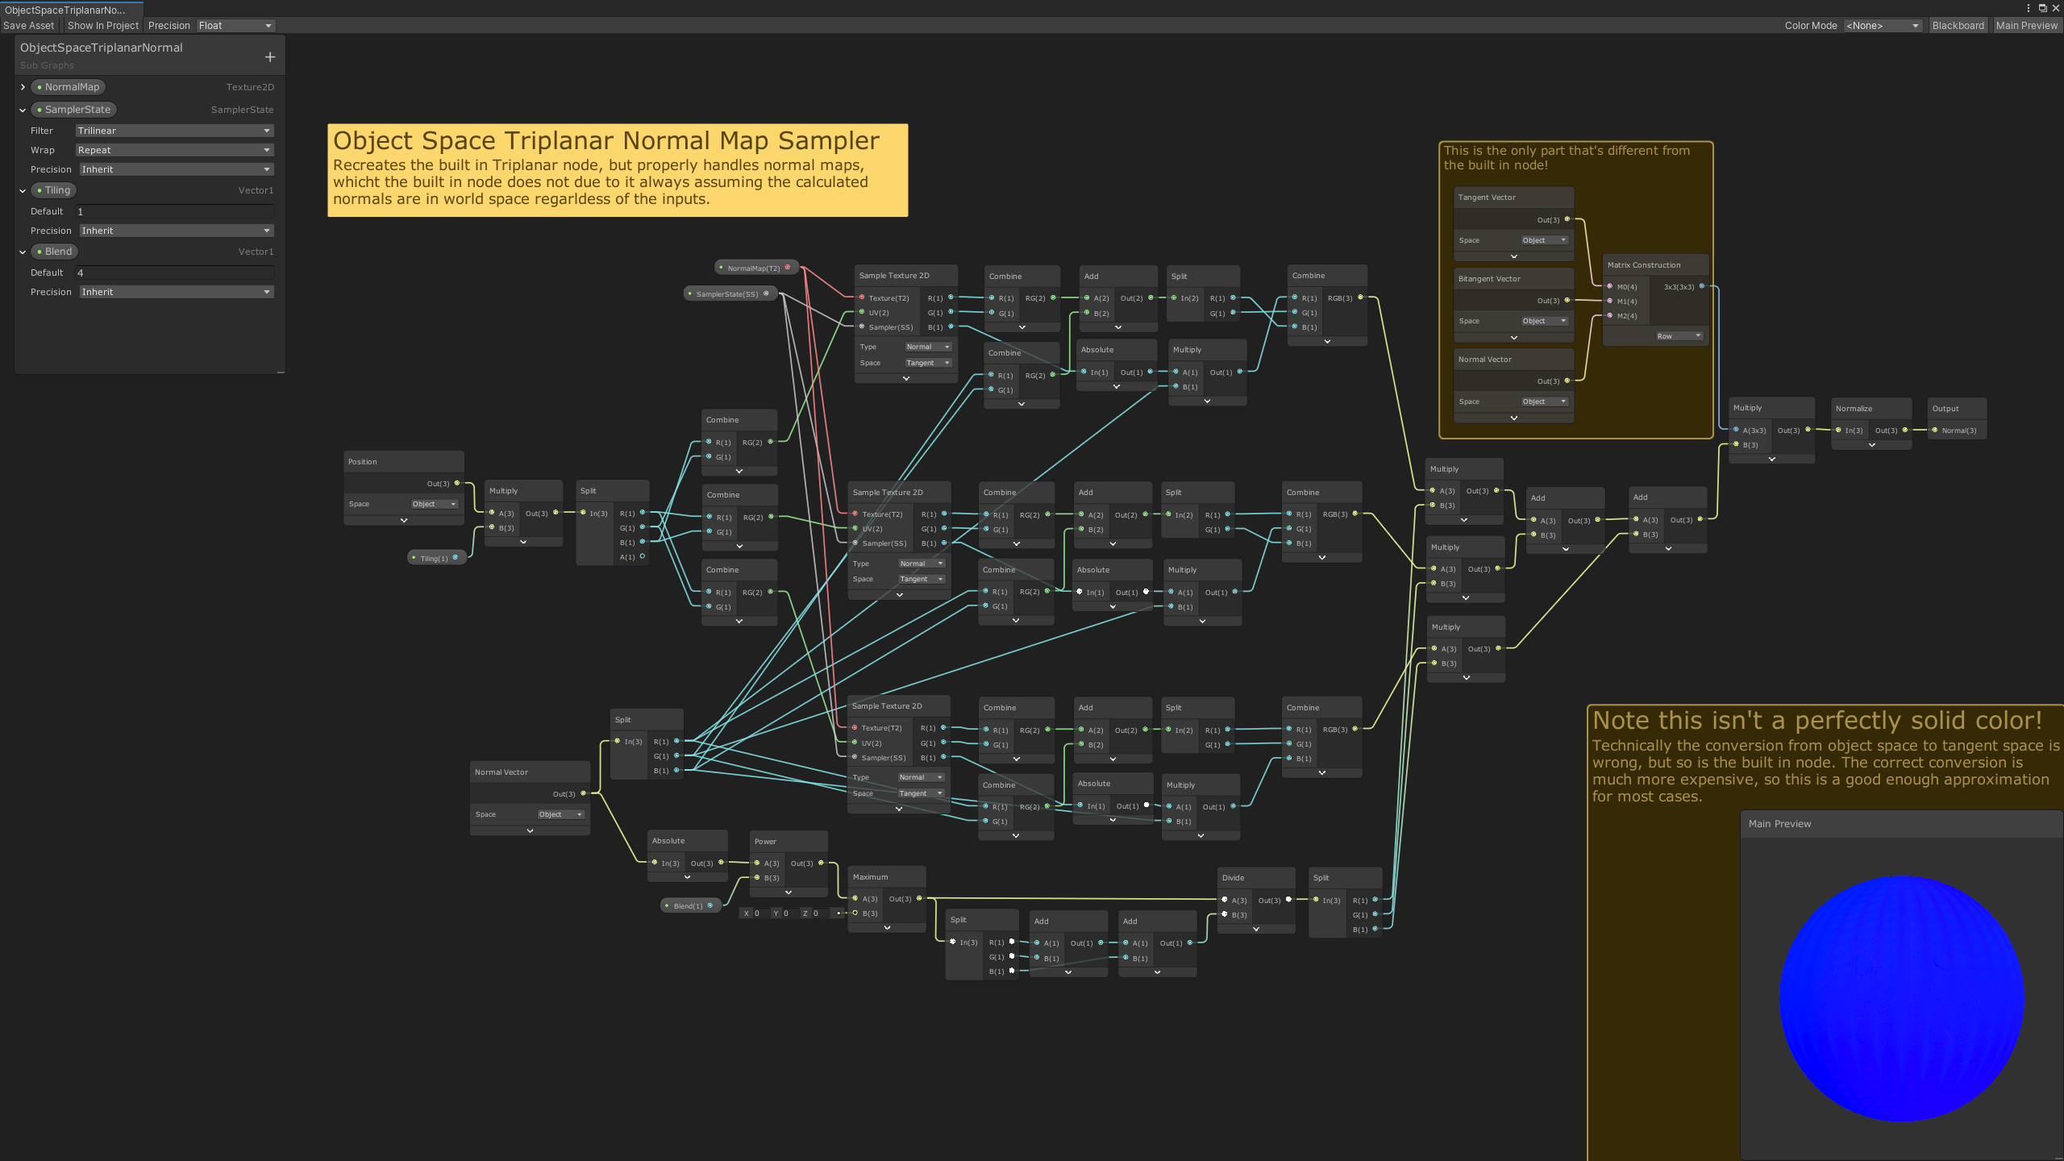The height and width of the screenshot is (1161, 2064).
Task: Click the Out(3) port of the Tangent Vector node
Action: click(1567, 219)
